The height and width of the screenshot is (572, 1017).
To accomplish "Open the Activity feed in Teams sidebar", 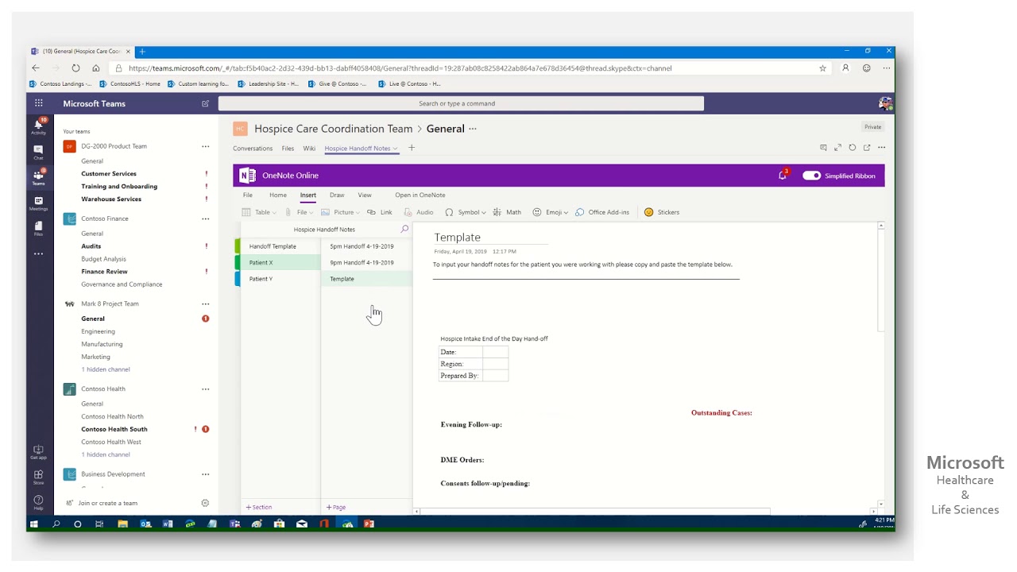I will 38,126.
